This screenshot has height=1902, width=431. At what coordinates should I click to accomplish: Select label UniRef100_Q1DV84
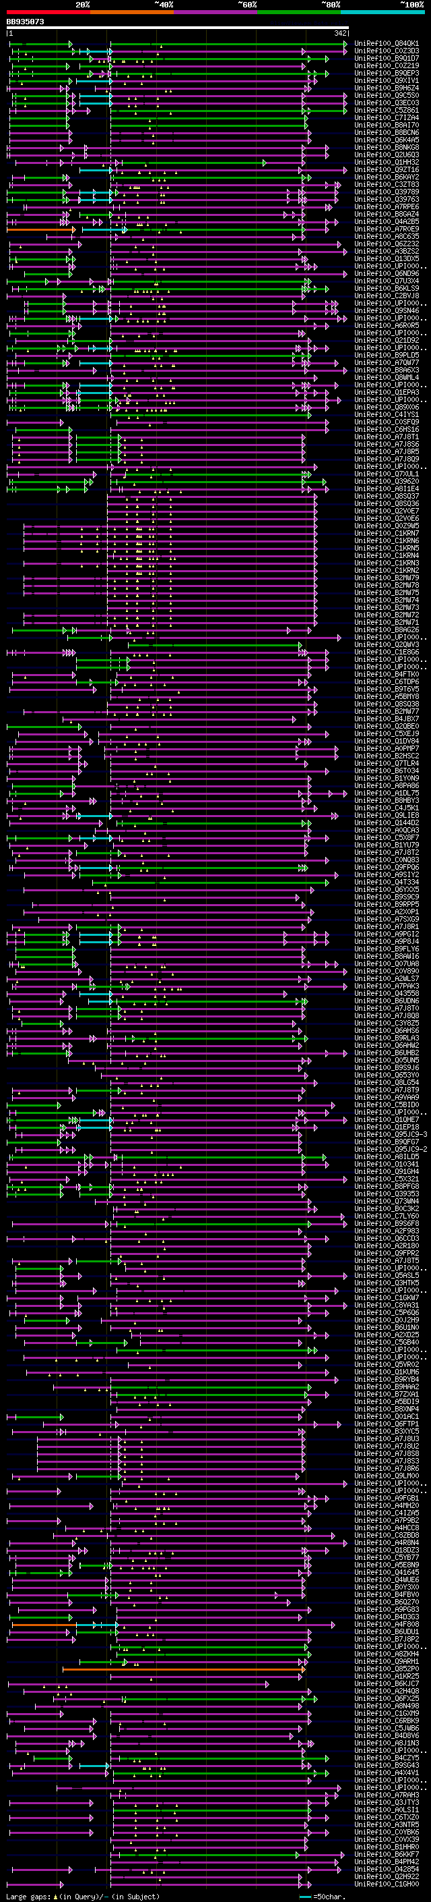point(387,742)
